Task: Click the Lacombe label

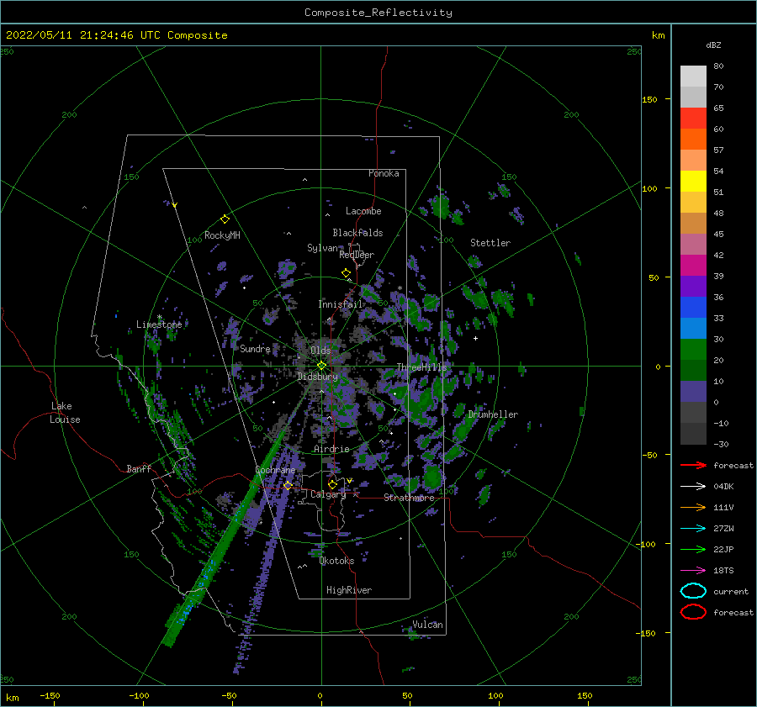Action: (x=363, y=211)
